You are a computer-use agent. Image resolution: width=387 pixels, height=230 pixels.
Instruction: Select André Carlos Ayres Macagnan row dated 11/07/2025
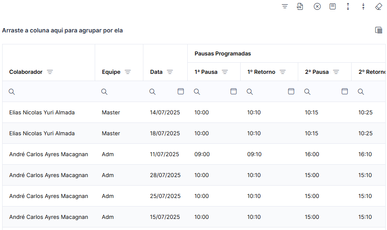[x=194, y=154]
